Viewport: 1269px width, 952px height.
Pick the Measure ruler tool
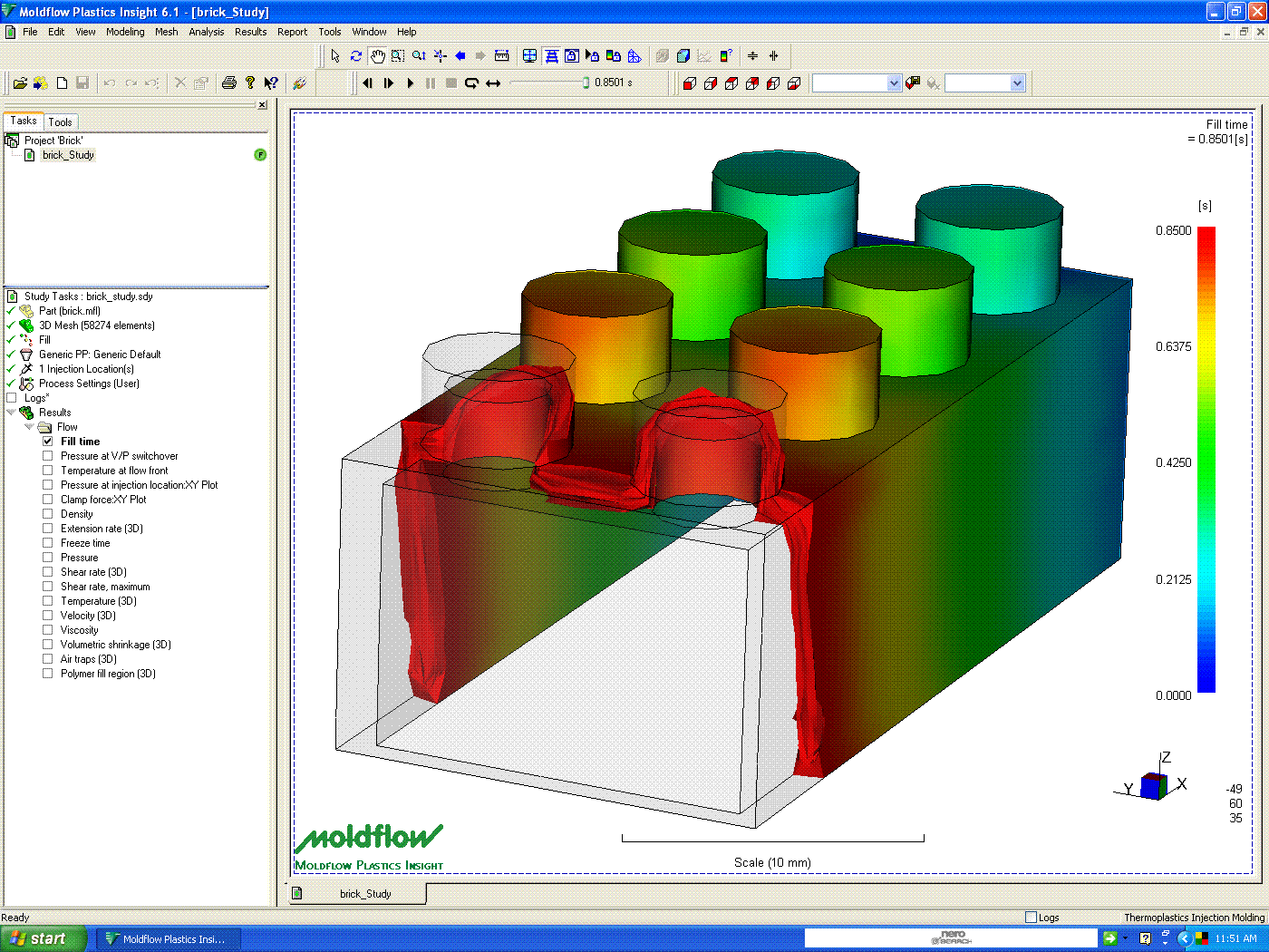click(x=502, y=56)
